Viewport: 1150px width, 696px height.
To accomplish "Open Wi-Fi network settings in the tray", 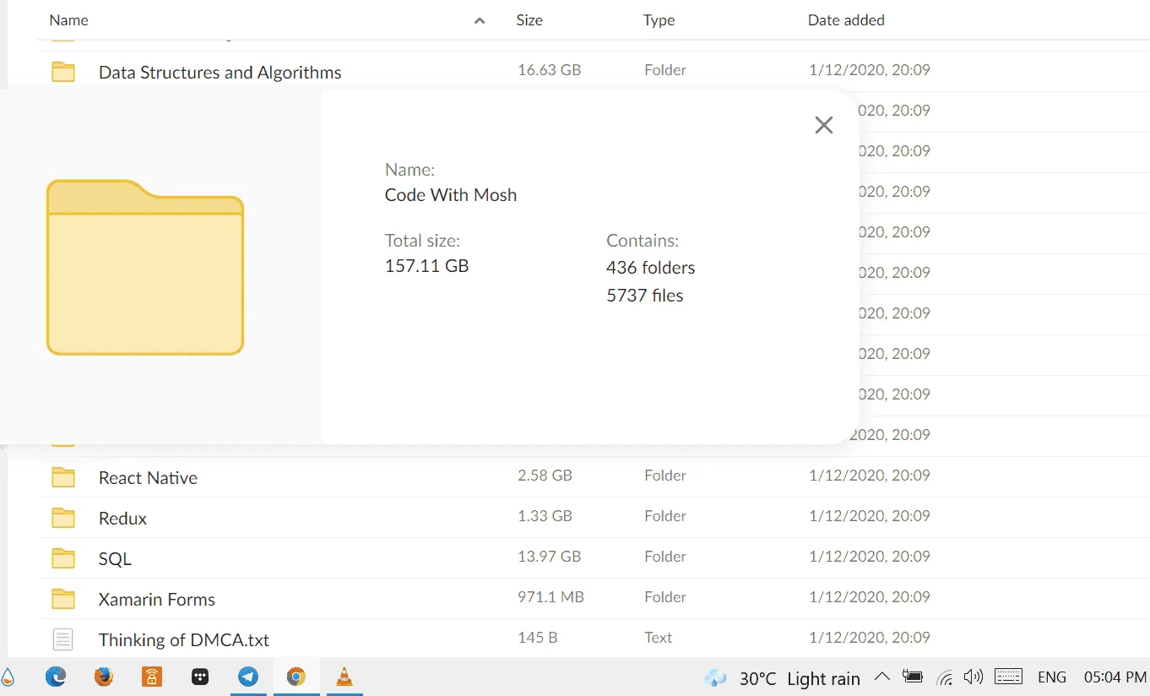I will 945,677.
